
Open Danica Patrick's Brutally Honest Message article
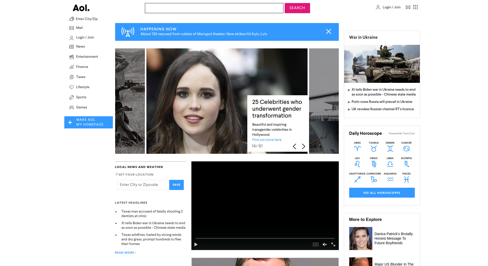tap(393, 239)
